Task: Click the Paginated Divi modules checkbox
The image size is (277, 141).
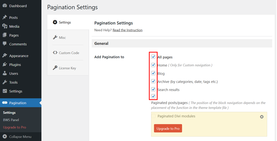Action: [154, 116]
